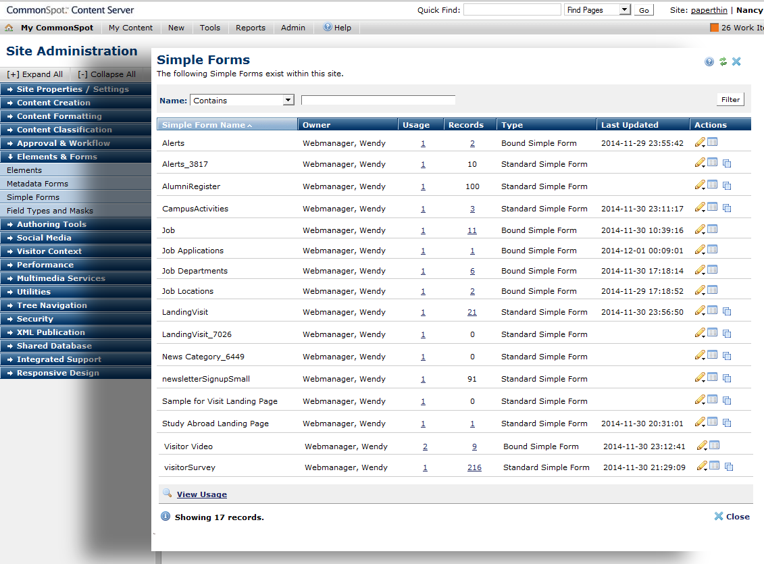Click the Close link at bottom right
This screenshot has width=764, height=564.
tap(732, 516)
